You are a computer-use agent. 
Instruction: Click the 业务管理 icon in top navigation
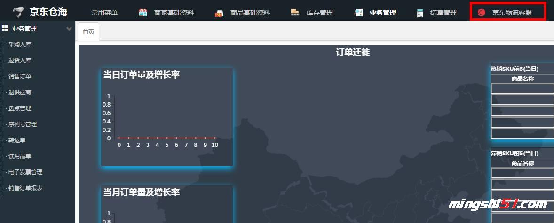(359, 13)
